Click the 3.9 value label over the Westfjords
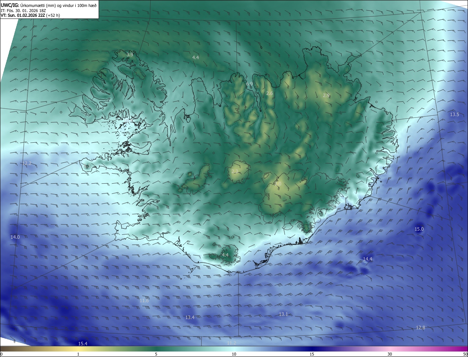This screenshot has width=468, height=357. pos(130,54)
